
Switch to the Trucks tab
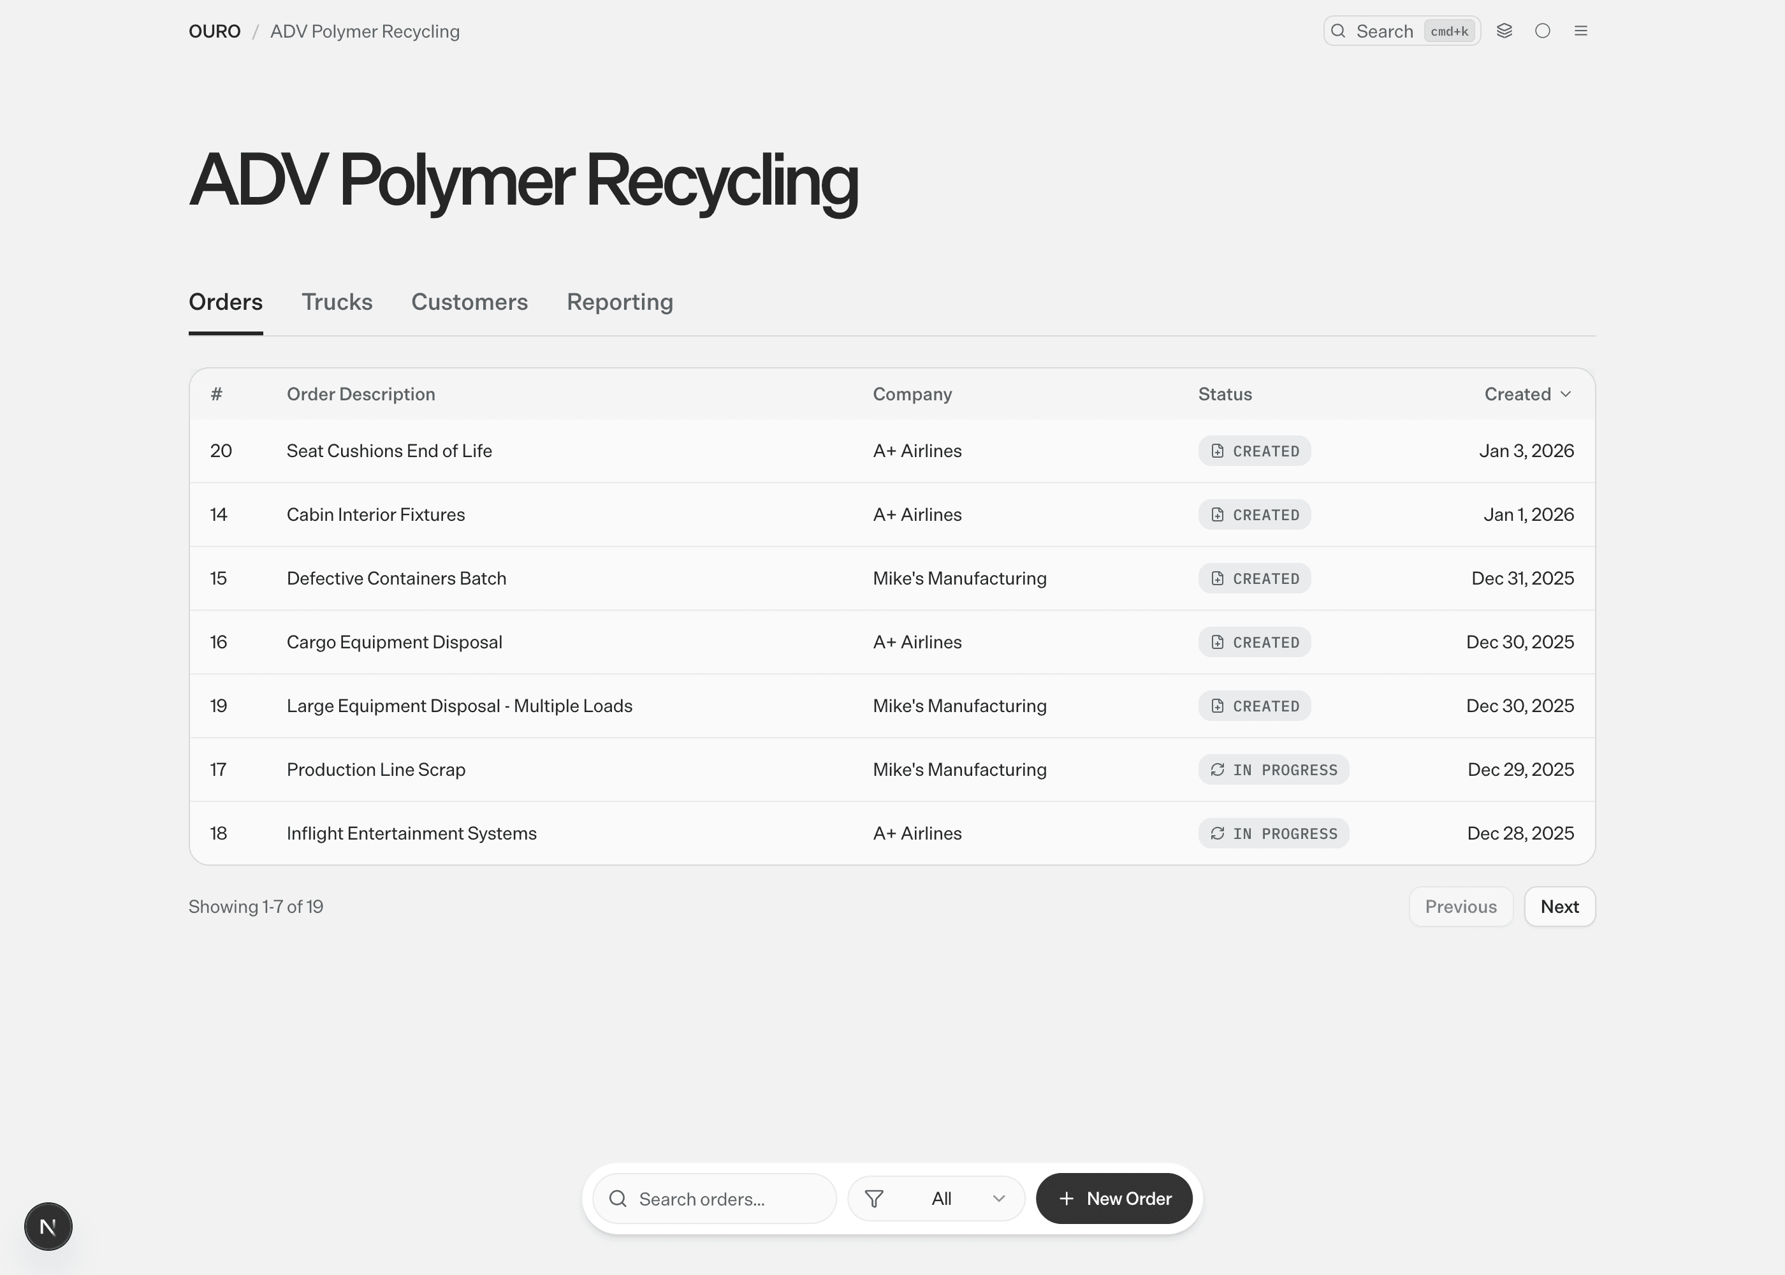tap(337, 302)
